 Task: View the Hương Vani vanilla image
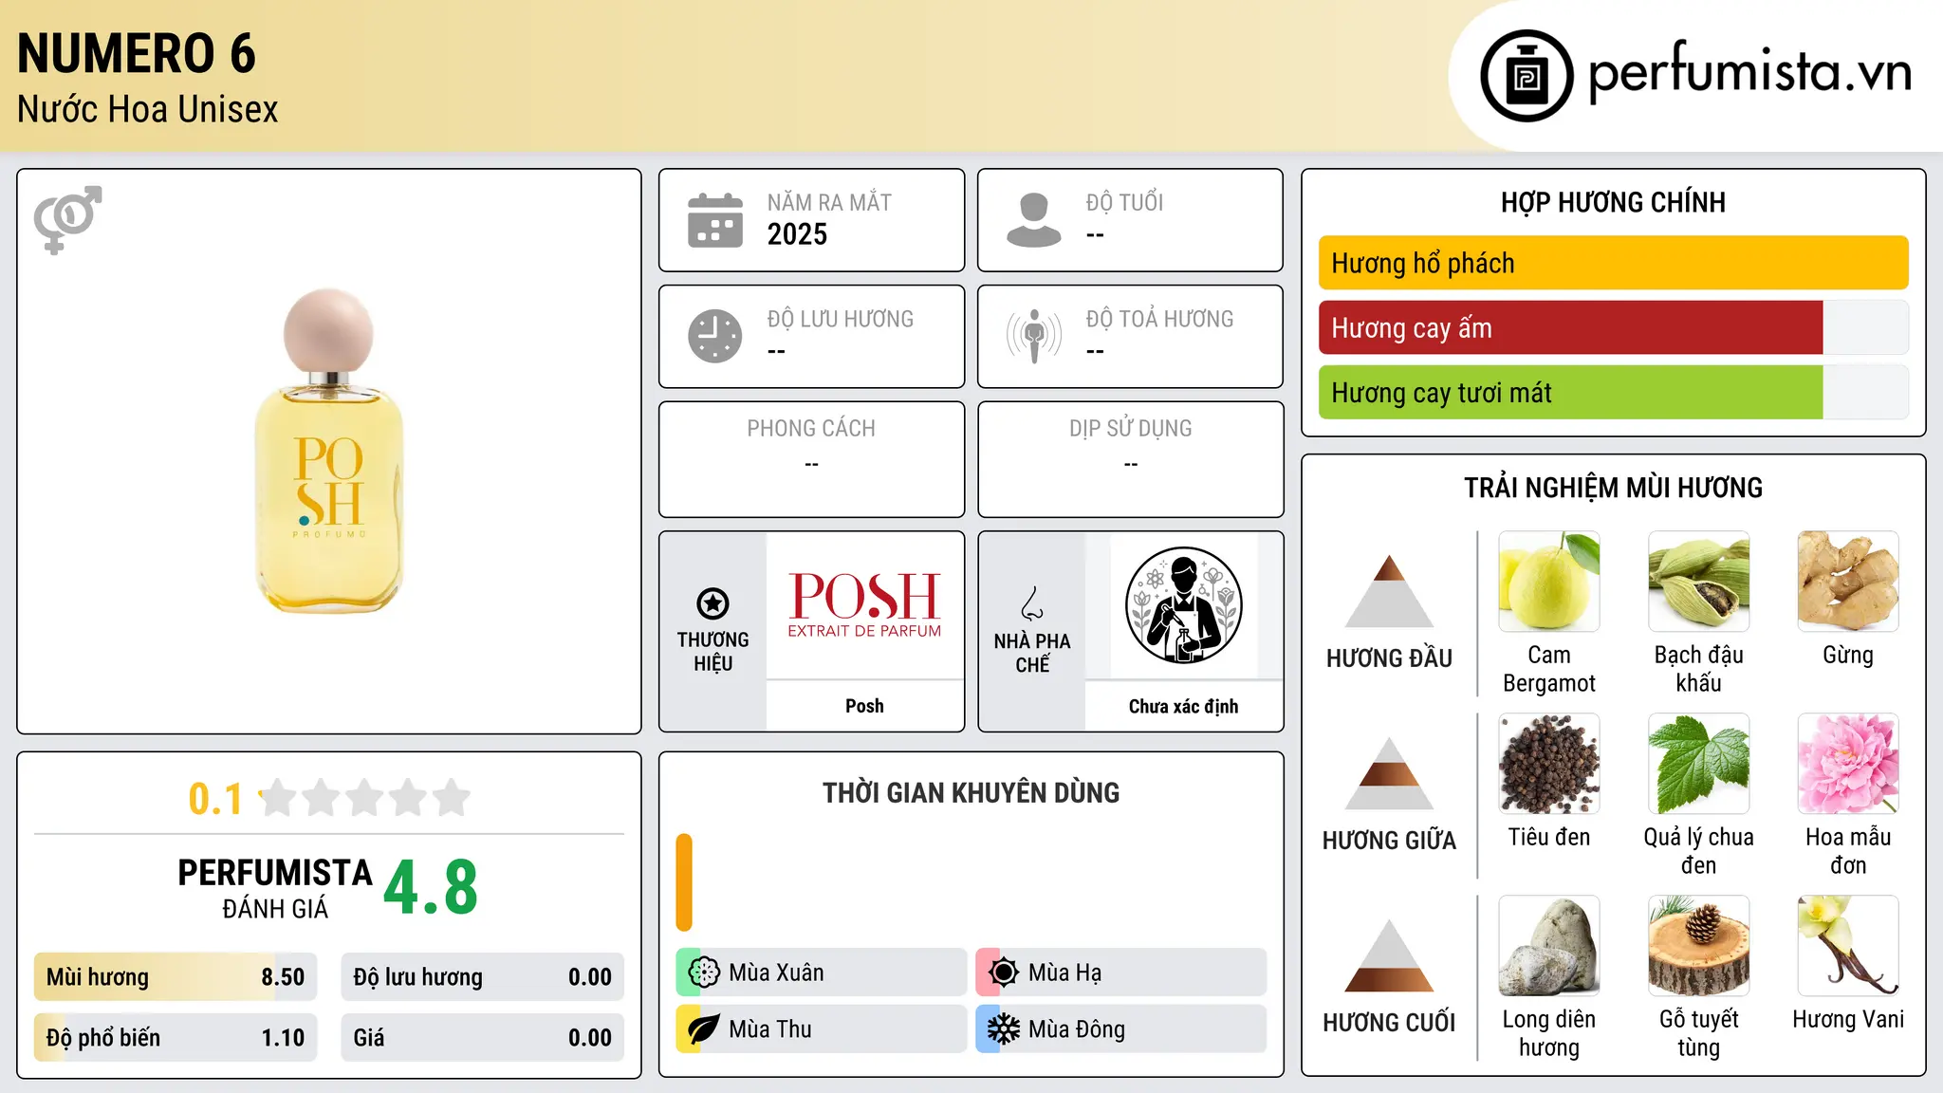click(1848, 946)
